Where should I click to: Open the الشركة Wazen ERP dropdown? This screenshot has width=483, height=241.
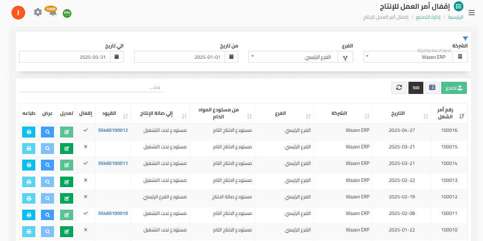409,57
